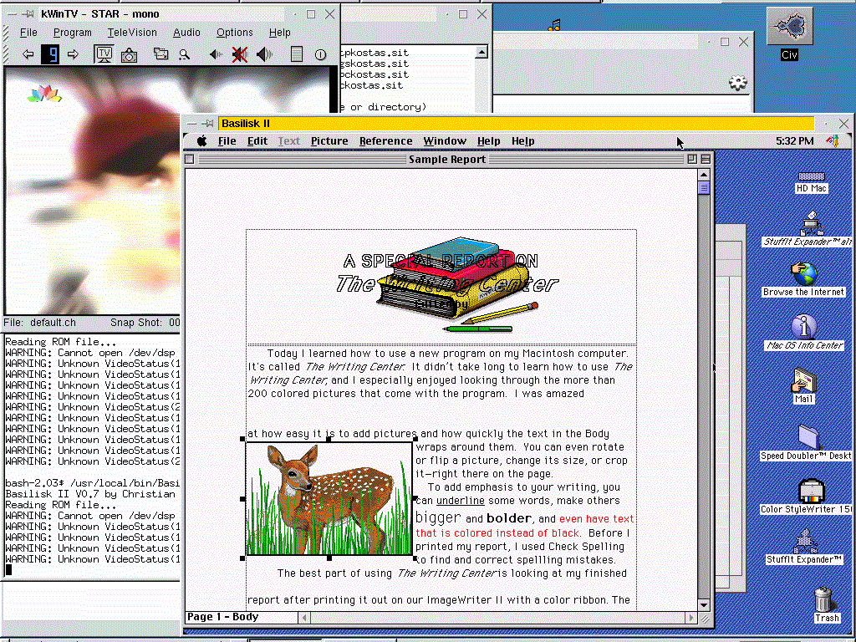Click the zoom box of Sample Report window
The height and width of the screenshot is (642, 856).
[x=691, y=159]
